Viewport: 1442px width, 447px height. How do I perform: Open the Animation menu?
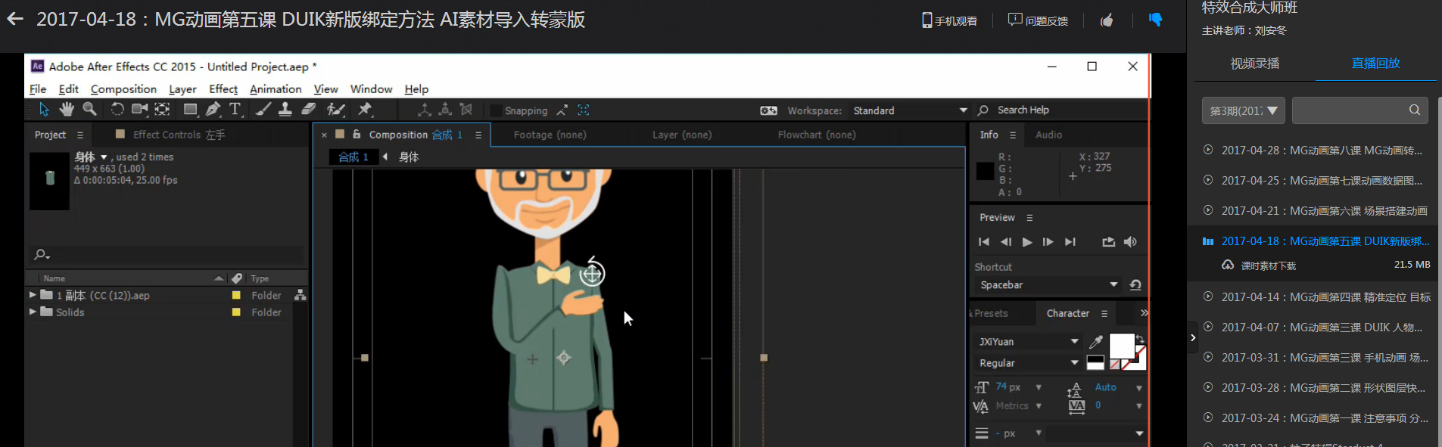point(276,89)
